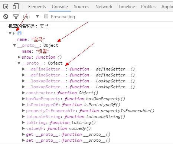Collapse the F object tree

pos(10,33)
